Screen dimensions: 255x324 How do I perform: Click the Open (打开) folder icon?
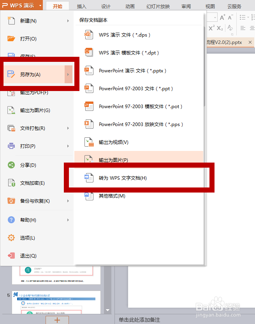[x=11, y=39]
